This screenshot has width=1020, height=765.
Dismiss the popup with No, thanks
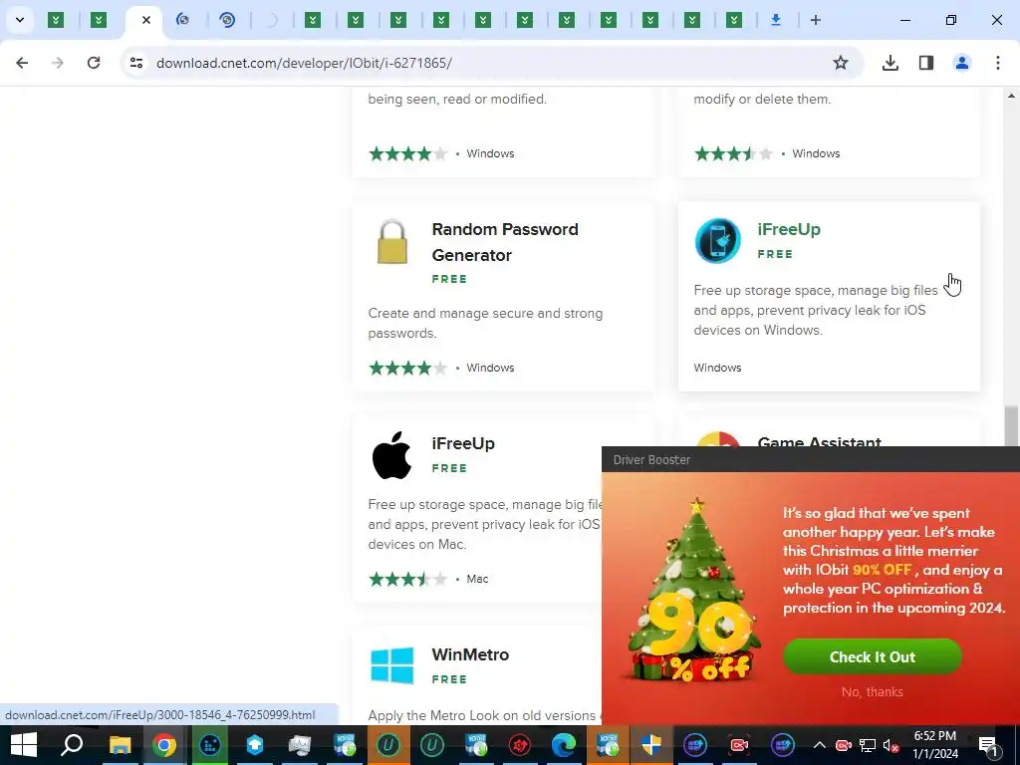click(x=873, y=692)
